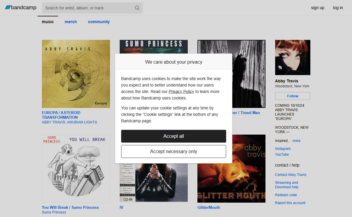Open the You Will Break cartoon cover
Image resolution: width=352 pixels, height=217 pixels.
pos(76,169)
